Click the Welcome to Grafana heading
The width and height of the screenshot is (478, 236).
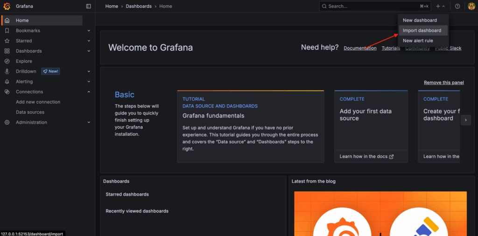tap(151, 47)
